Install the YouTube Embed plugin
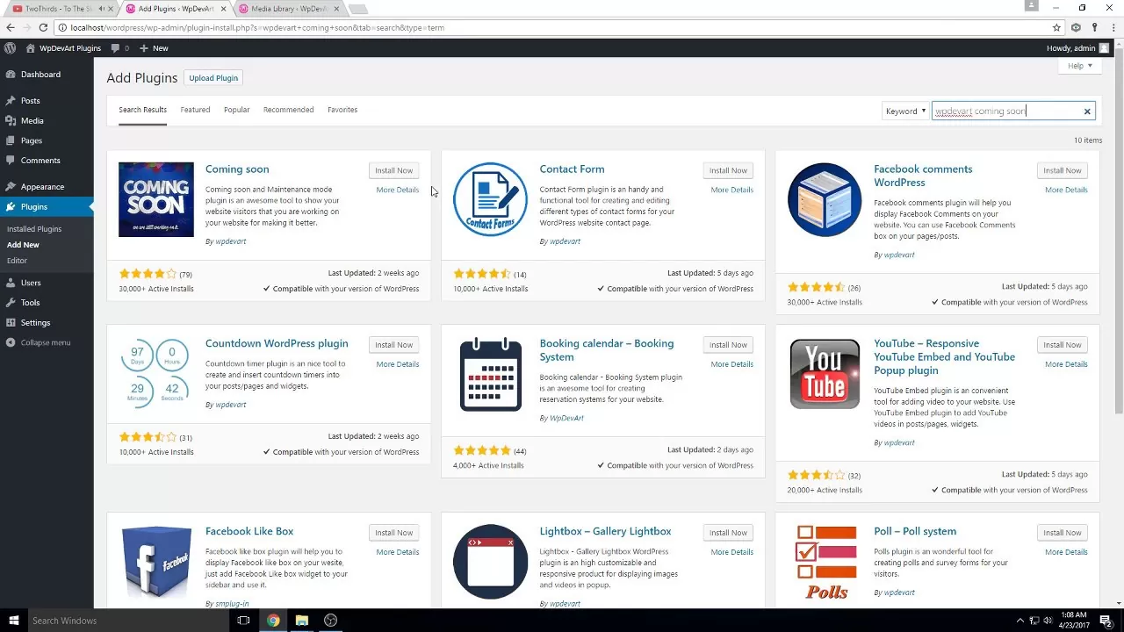The width and height of the screenshot is (1124, 632). (1063, 345)
